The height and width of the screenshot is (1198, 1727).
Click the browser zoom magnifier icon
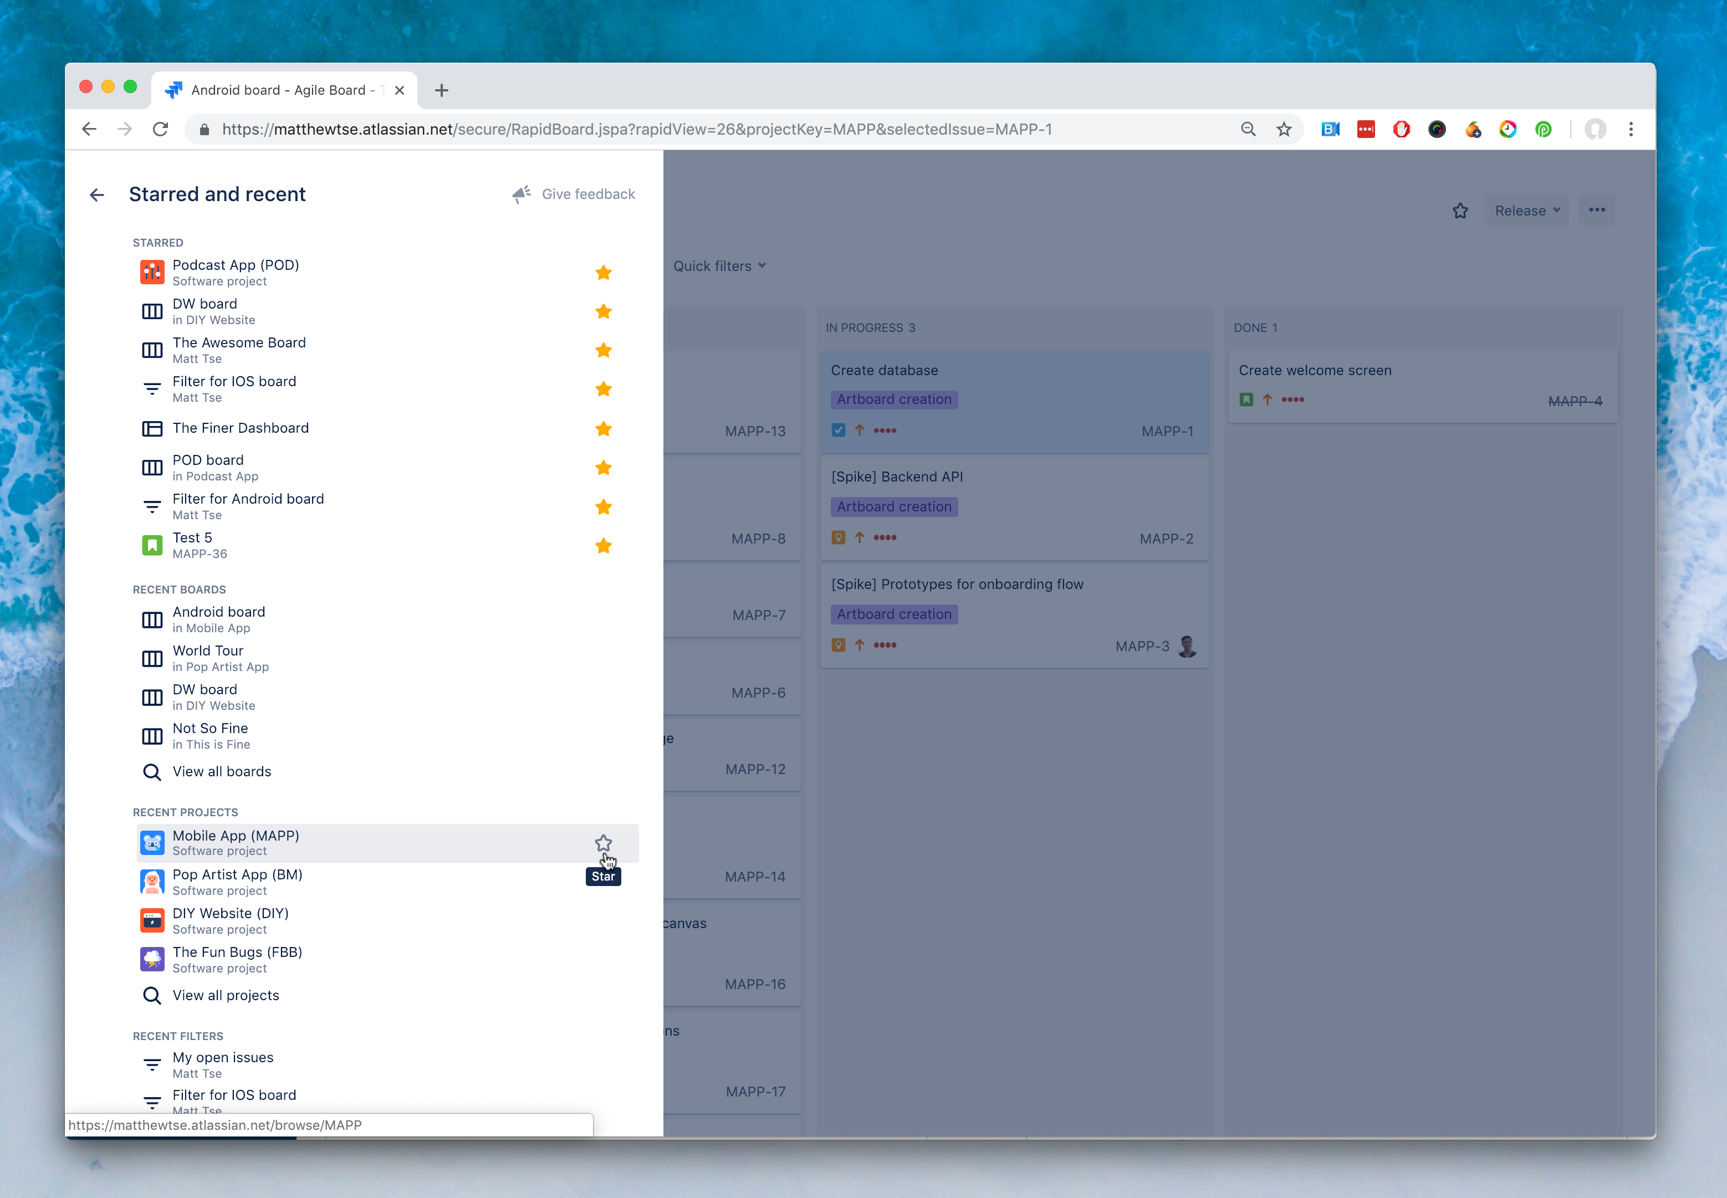click(x=1248, y=129)
